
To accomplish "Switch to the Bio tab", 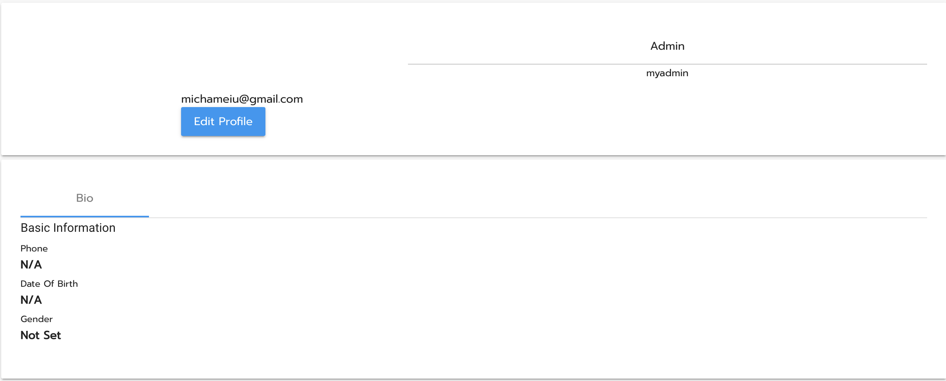I will (84, 198).
